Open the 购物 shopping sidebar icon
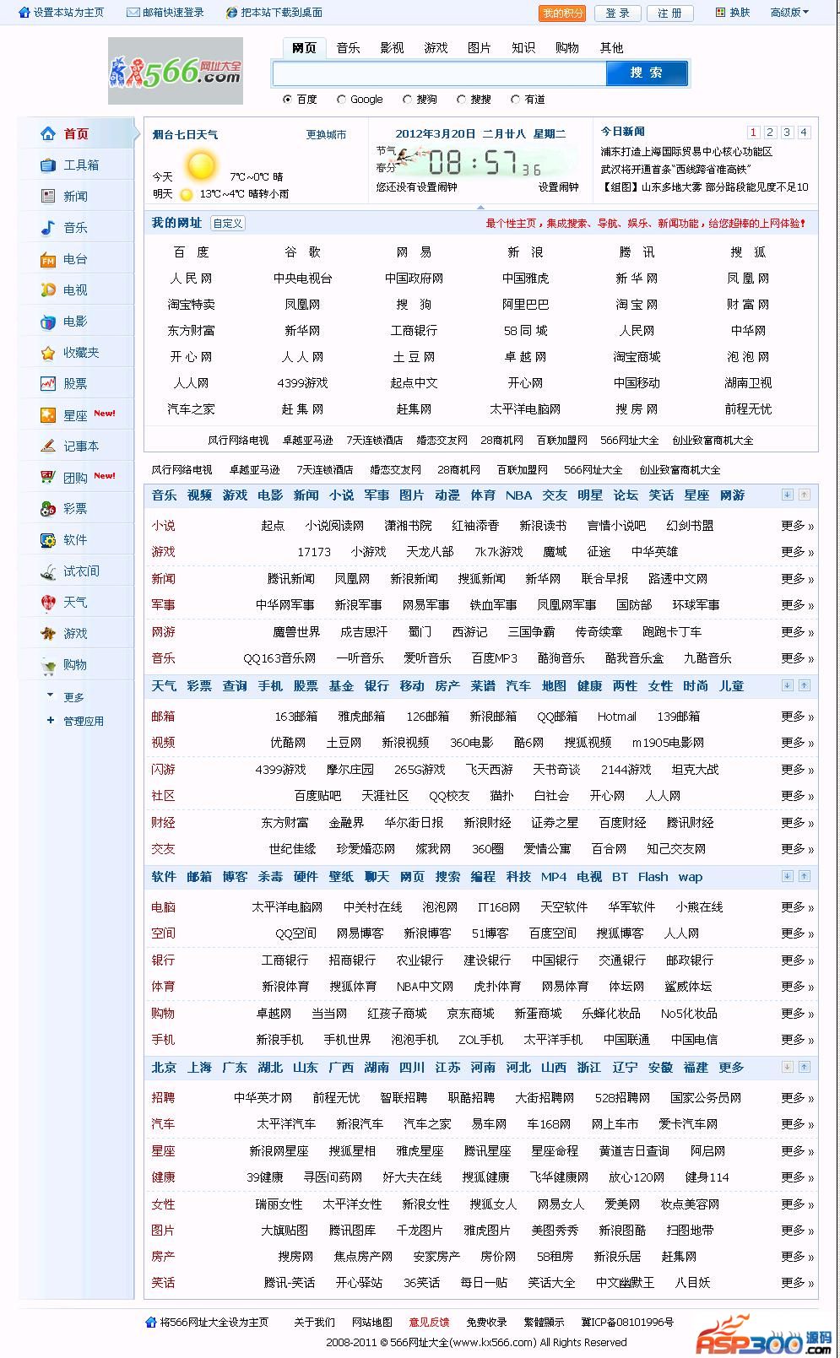 coord(48,665)
